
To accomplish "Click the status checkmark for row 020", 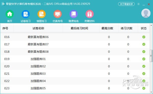I will (144, 66).
